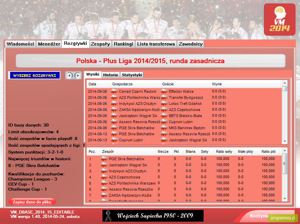This screenshot has width=300, height=224.
Task: Click the Ratio sety column header
Action: pos(225,151)
